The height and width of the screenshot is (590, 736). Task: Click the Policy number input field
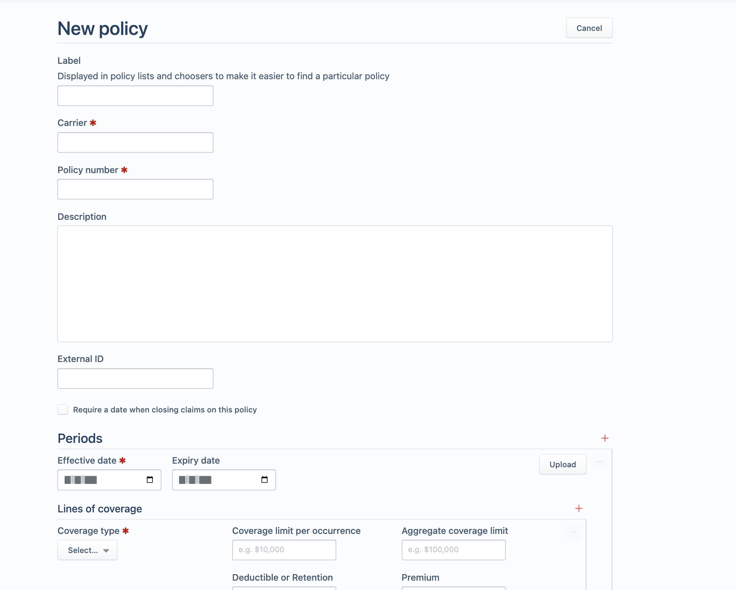tap(135, 189)
